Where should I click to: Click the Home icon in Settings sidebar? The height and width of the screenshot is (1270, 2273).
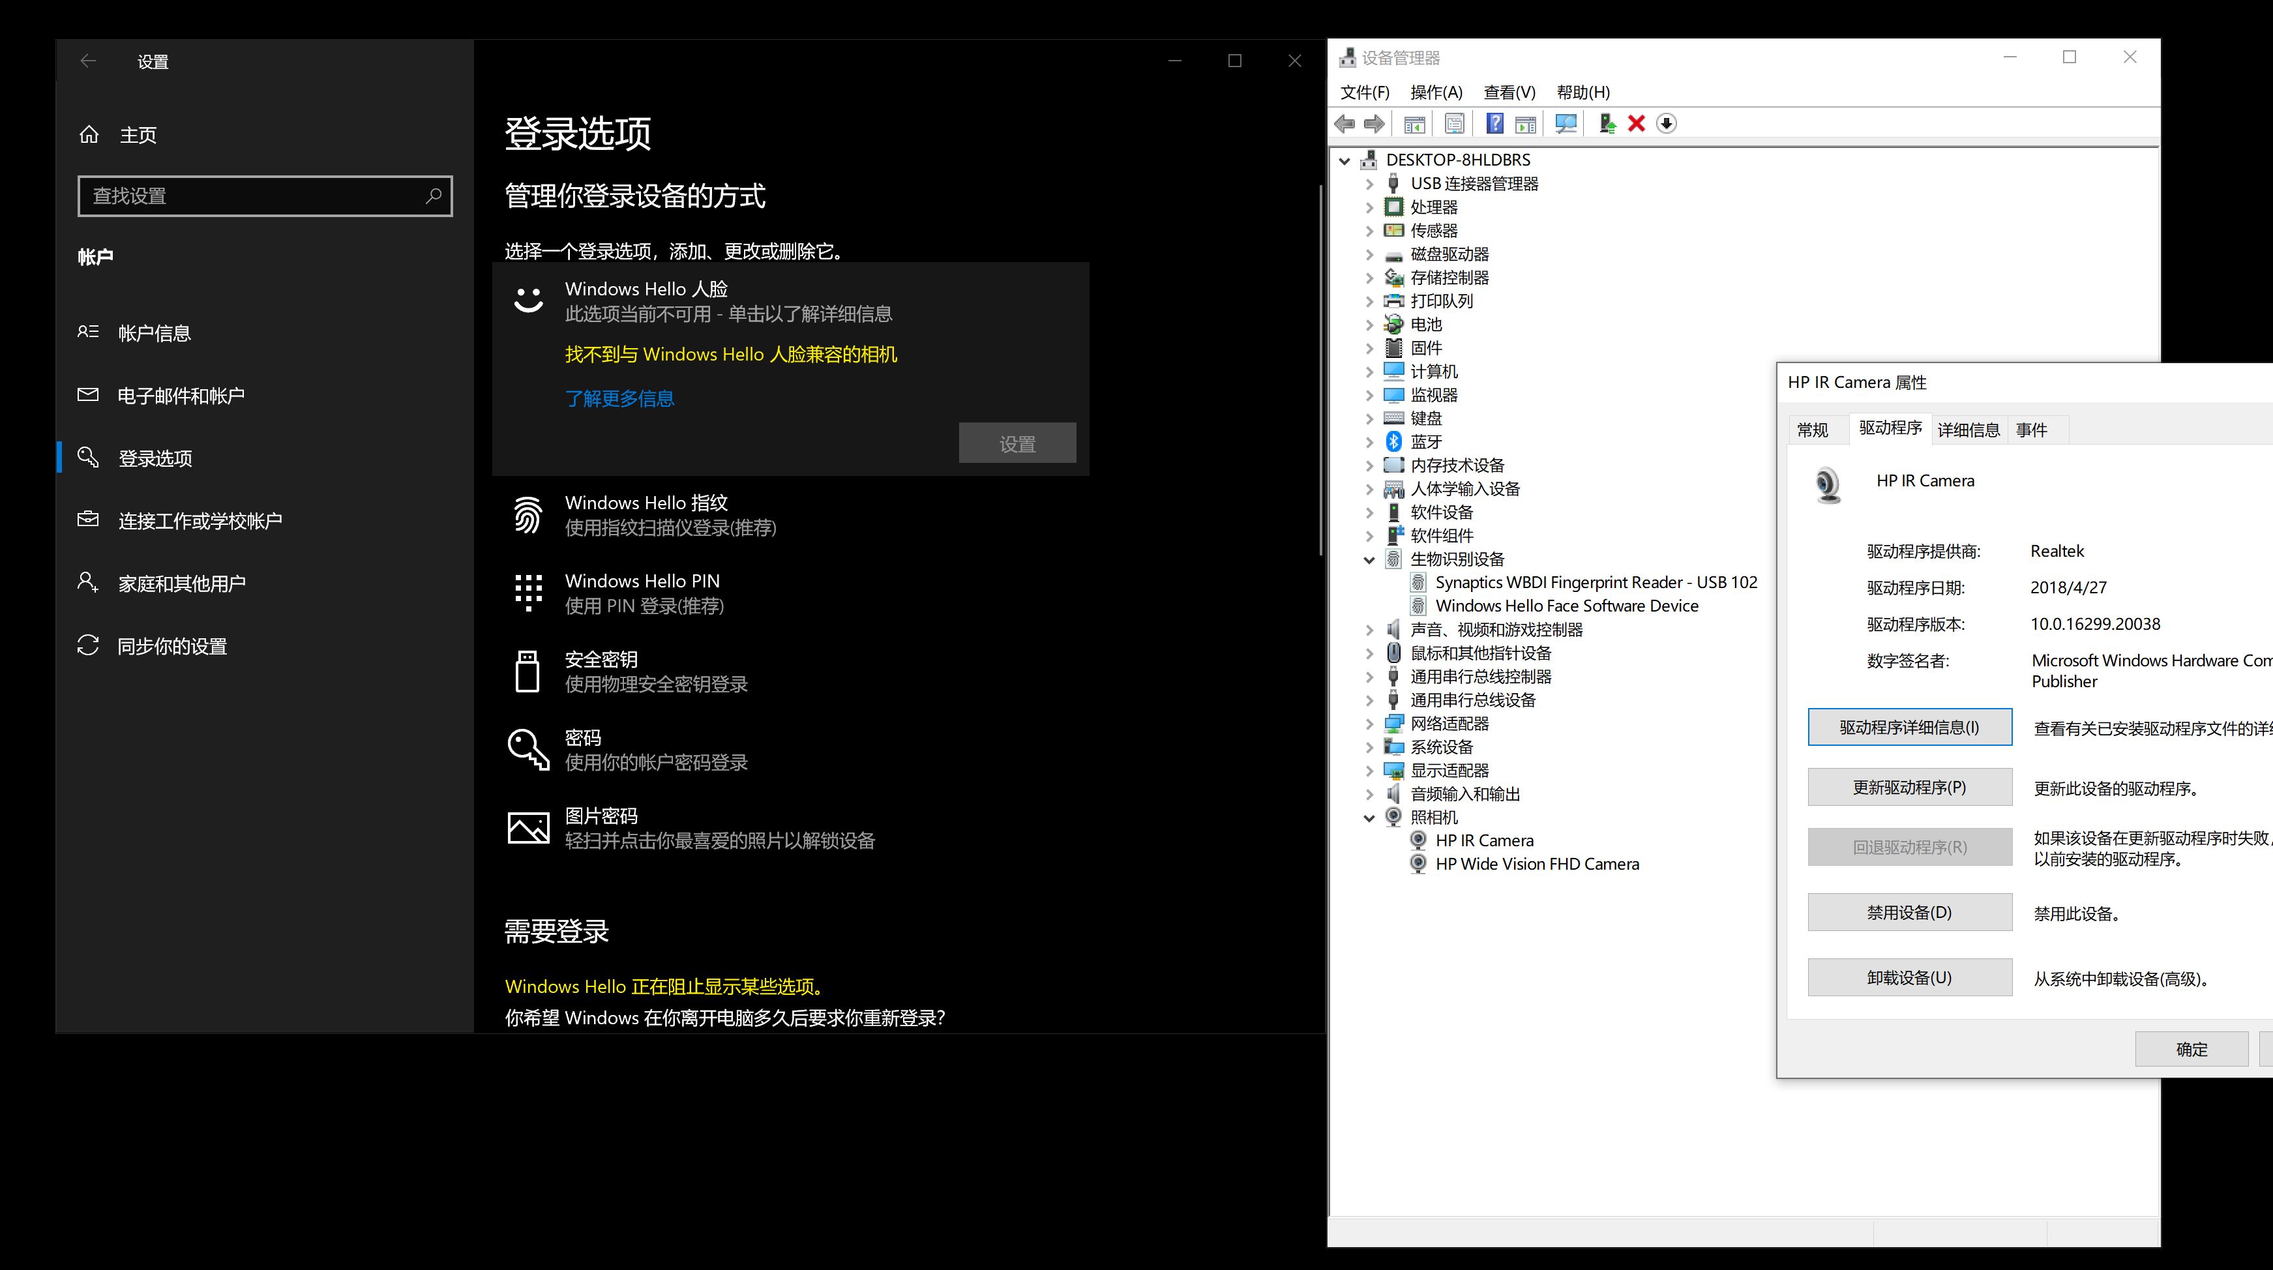[x=89, y=134]
